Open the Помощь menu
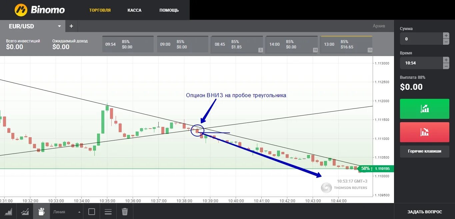Image resolution: width=455 pixels, height=219 pixels. (x=169, y=10)
